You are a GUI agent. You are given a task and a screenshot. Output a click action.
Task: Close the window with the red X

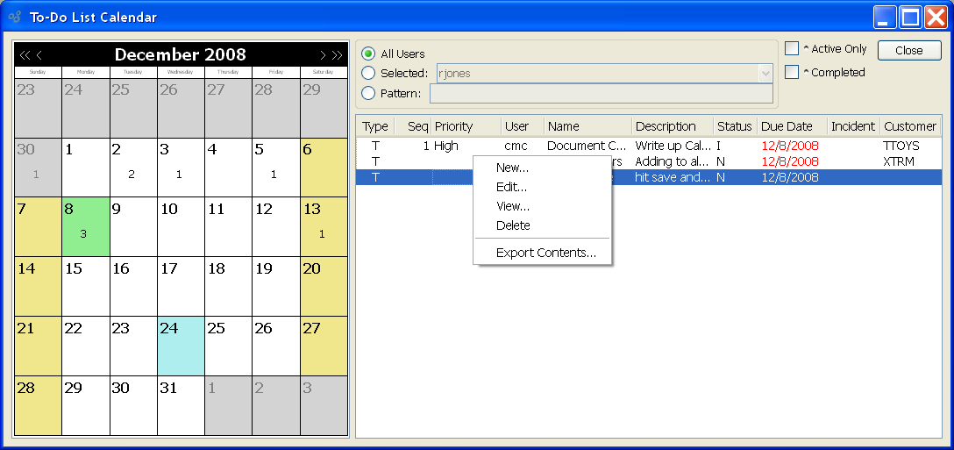pos(936,17)
